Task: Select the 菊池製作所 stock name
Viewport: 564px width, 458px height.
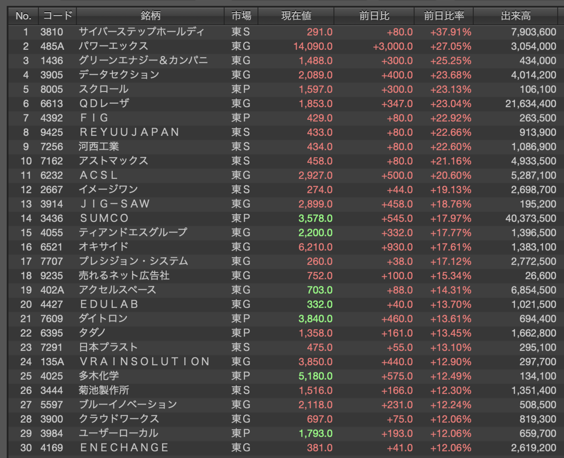Action: [104, 390]
